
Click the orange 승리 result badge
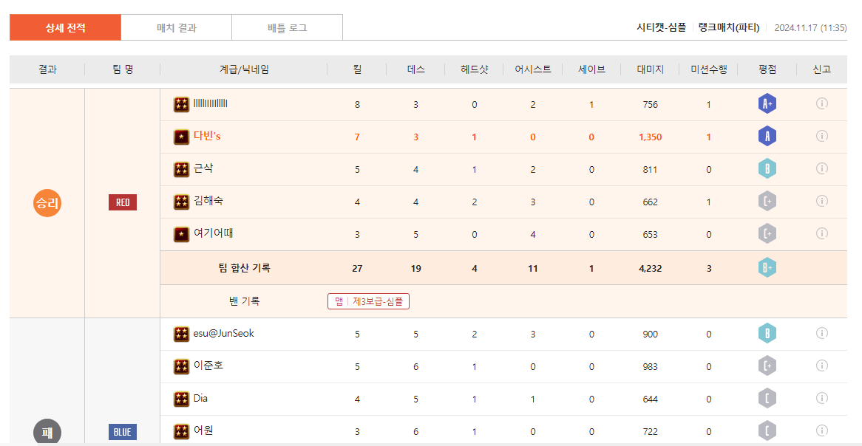pos(47,203)
